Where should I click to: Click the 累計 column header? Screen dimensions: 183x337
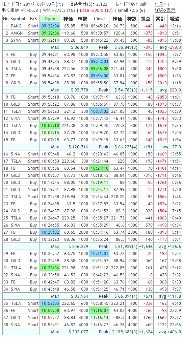coord(160,19)
